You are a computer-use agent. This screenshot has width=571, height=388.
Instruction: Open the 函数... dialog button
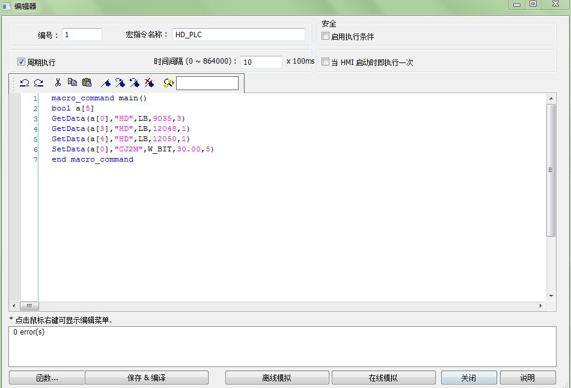click(x=46, y=378)
